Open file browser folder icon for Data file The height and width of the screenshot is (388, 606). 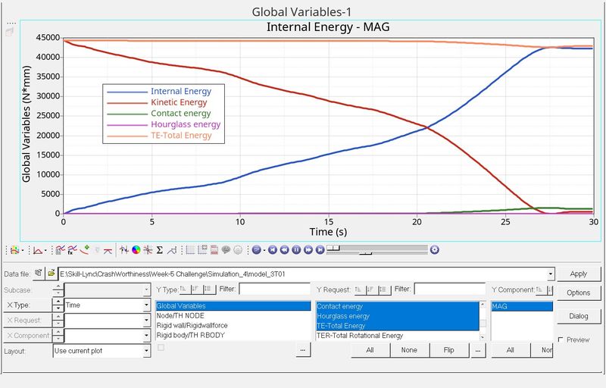click(x=51, y=274)
